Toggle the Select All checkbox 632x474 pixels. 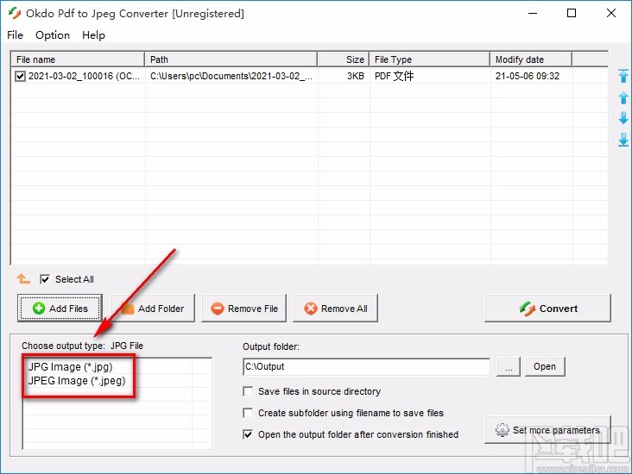pyautogui.click(x=45, y=279)
